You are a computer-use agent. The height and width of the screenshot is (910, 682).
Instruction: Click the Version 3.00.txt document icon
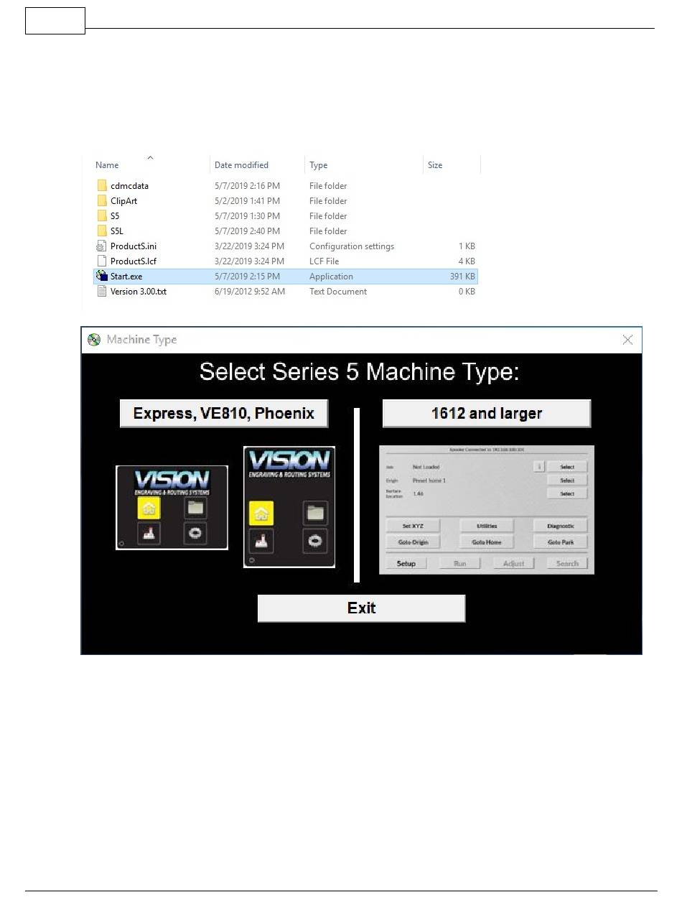tap(101, 292)
